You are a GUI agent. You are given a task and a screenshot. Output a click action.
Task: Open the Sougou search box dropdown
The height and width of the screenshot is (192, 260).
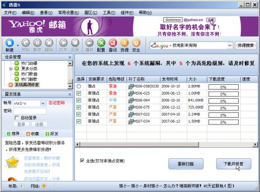[230, 45]
